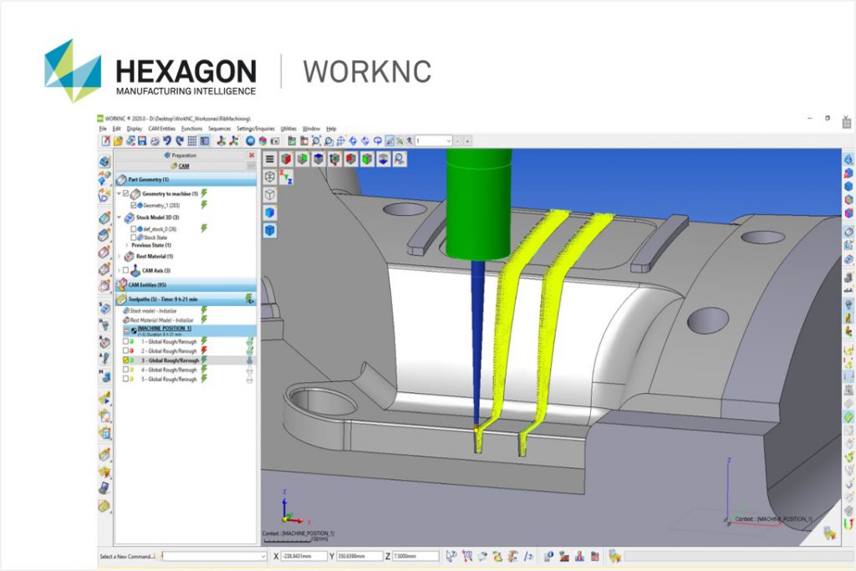Select the MACHINE_POSITION_1 link
This screenshot has height=571, width=856.
pyautogui.click(x=165, y=329)
